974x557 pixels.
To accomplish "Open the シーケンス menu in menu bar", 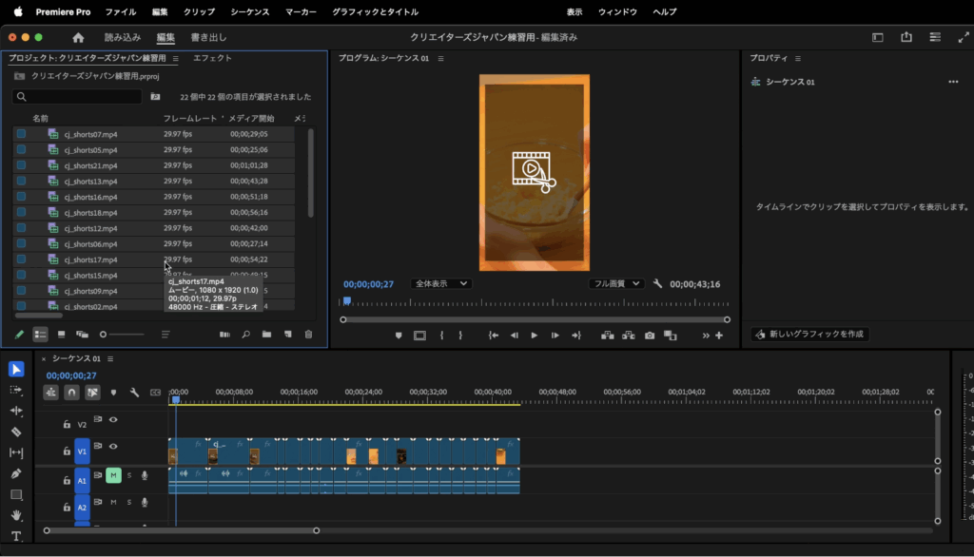I will [250, 12].
